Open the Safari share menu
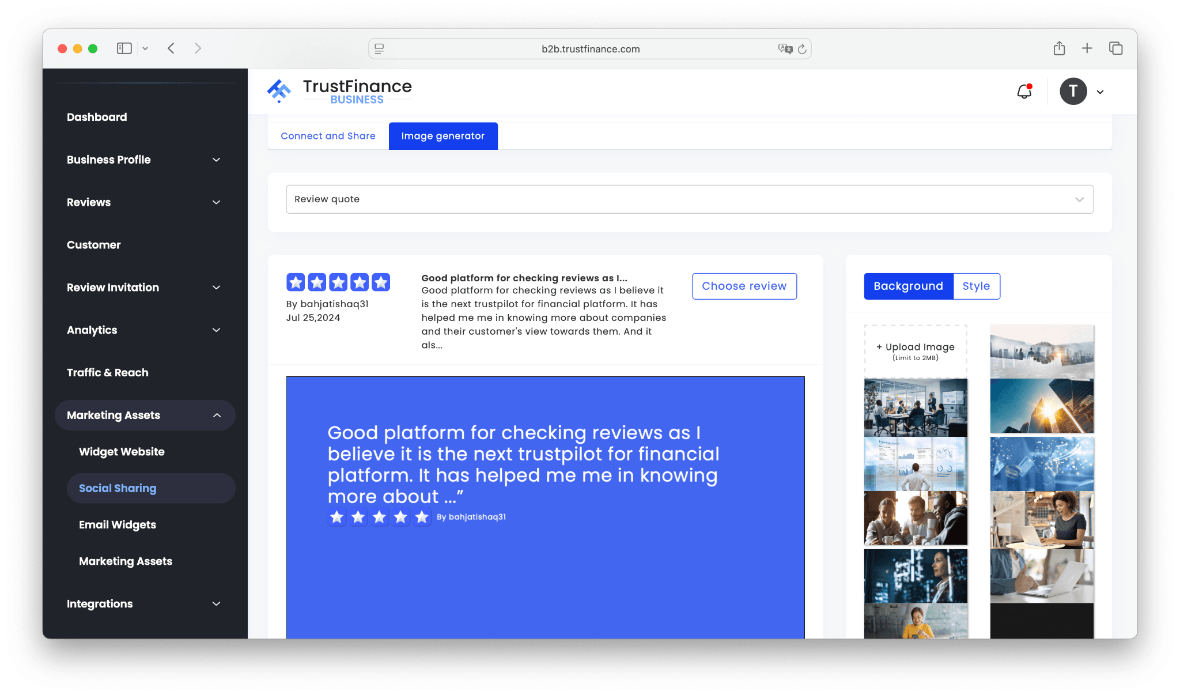Viewport: 1180px width, 695px height. point(1058,48)
